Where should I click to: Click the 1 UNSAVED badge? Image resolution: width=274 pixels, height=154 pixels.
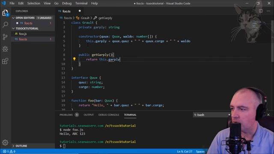tap(45, 18)
